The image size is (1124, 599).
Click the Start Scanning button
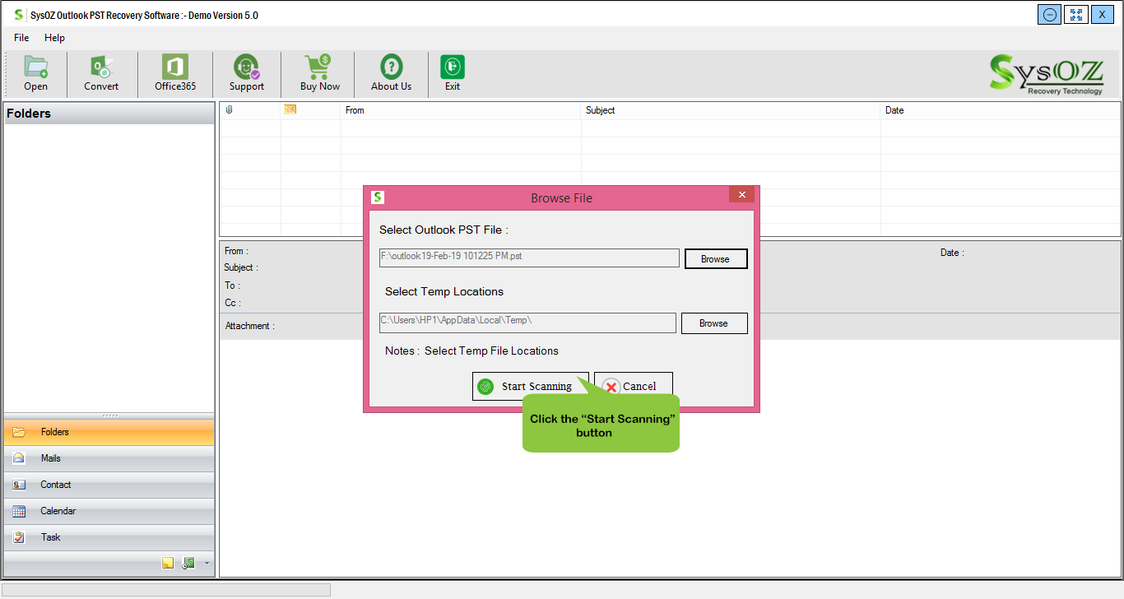(x=531, y=386)
